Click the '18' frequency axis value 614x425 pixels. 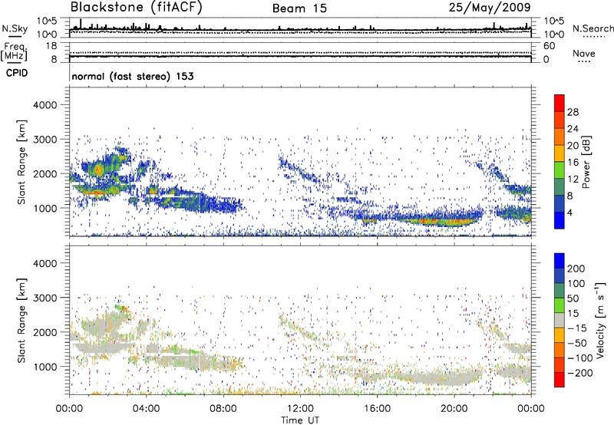pyautogui.click(x=51, y=46)
